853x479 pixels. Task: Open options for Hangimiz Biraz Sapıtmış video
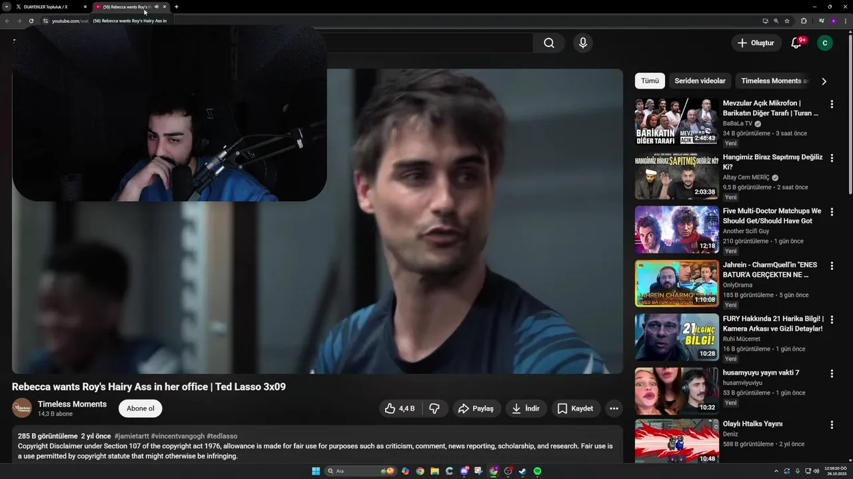(x=832, y=158)
